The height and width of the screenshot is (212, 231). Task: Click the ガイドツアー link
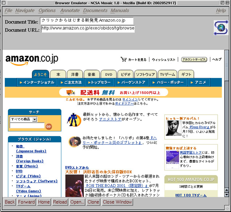point(124,103)
